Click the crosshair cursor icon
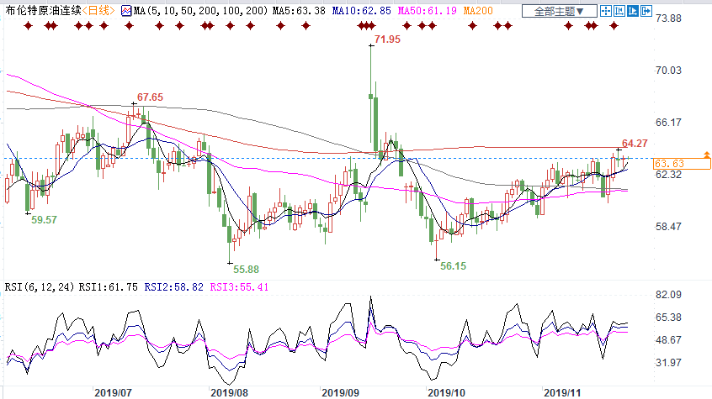Screen dimensions: 712x399 (x=606, y=11)
